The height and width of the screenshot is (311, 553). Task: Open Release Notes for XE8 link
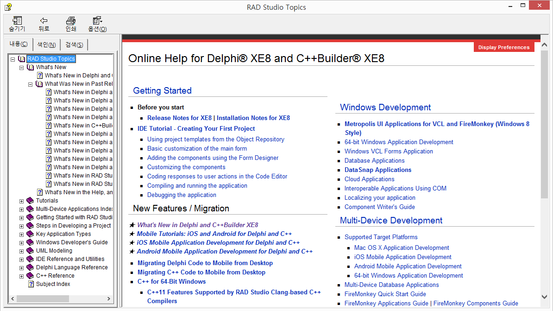click(180, 118)
